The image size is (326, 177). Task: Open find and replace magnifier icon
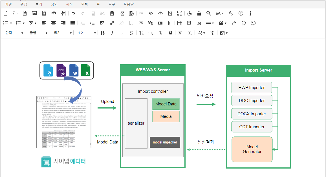pyautogui.click(x=208, y=13)
